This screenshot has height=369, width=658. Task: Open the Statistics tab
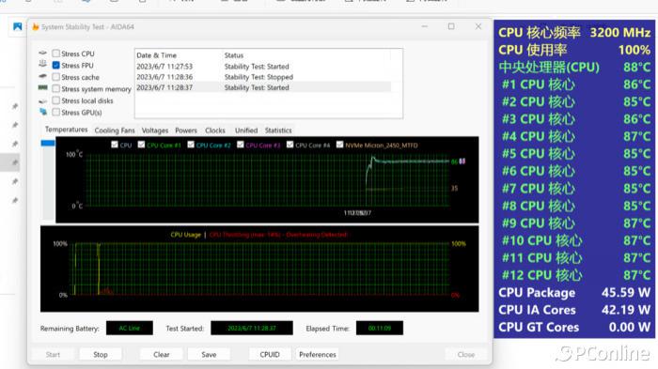tap(278, 131)
